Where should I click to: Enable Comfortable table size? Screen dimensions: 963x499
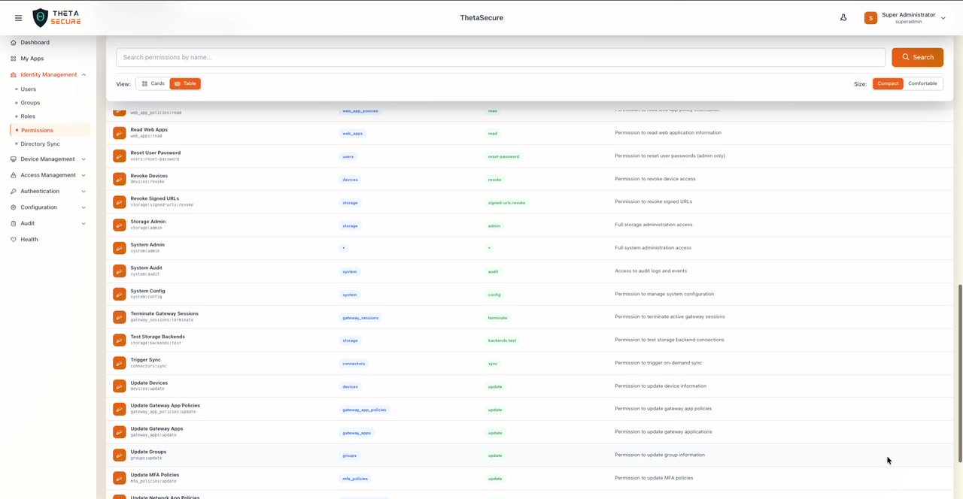(x=922, y=83)
